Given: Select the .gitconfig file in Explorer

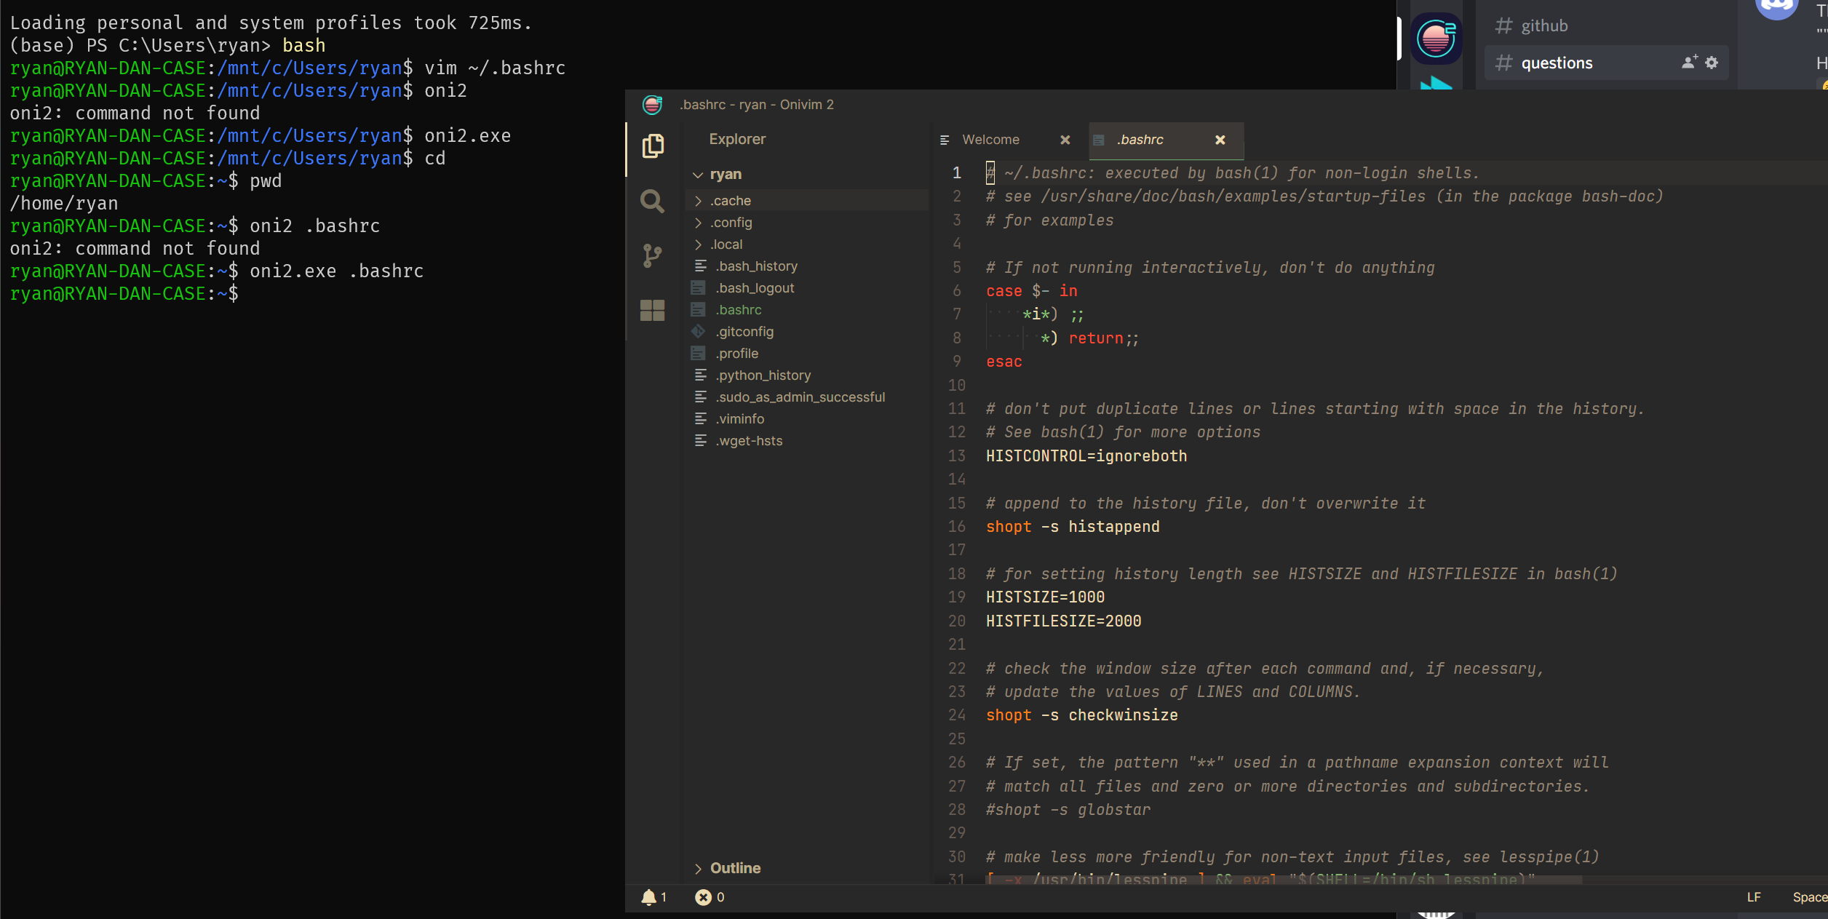Looking at the screenshot, I should [744, 331].
